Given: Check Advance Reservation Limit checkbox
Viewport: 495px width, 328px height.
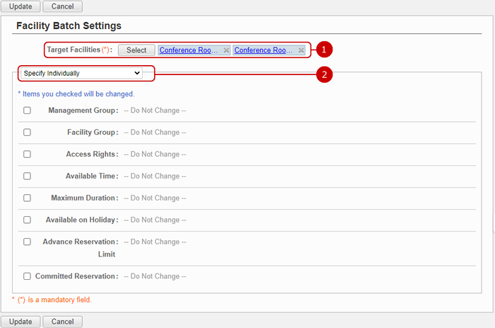Looking at the screenshot, I should pyautogui.click(x=27, y=242).
